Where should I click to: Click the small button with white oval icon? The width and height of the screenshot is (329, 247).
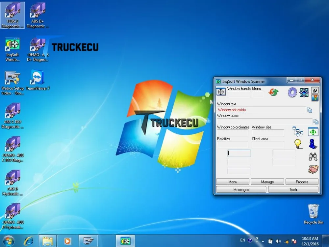(315, 91)
